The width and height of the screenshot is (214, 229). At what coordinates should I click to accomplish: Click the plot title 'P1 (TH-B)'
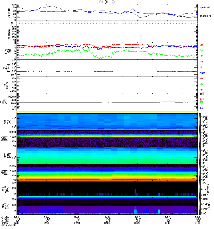pyautogui.click(x=107, y=2)
